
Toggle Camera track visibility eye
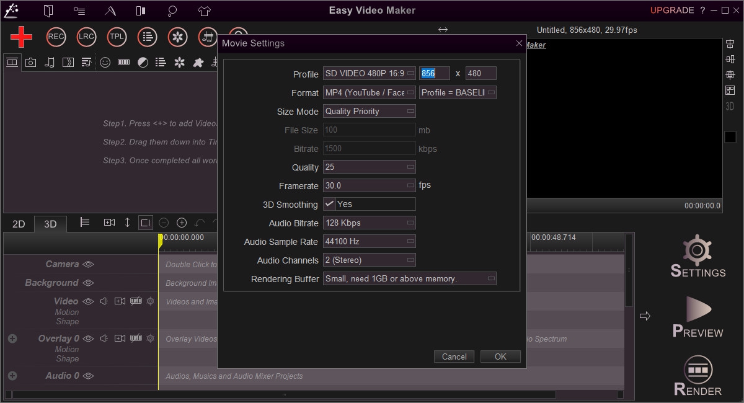tap(88, 264)
